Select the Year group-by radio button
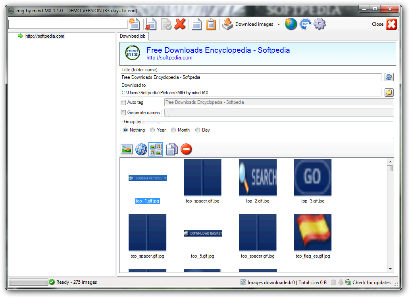This screenshot has height=298, width=410. pos(152,130)
